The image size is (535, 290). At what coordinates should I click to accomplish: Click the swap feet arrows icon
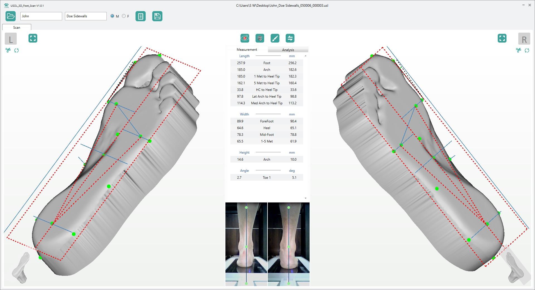pyautogui.click(x=290, y=38)
